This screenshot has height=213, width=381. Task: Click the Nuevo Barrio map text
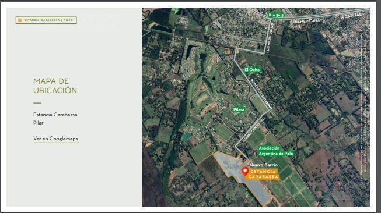coord(264,165)
